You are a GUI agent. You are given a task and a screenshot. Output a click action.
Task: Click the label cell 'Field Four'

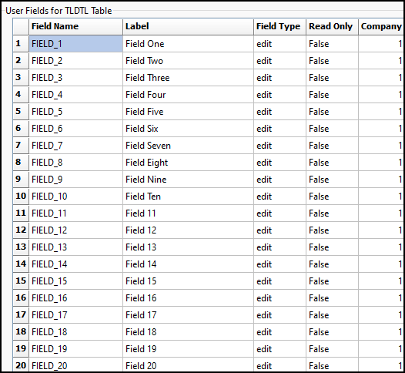189,95
